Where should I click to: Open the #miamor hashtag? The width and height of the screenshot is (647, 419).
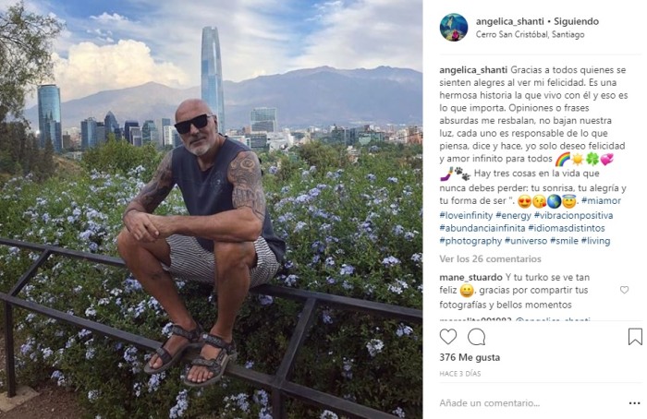601,200
